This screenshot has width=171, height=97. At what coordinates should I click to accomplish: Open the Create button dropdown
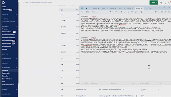pyautogui.click(x=154, y=3)
